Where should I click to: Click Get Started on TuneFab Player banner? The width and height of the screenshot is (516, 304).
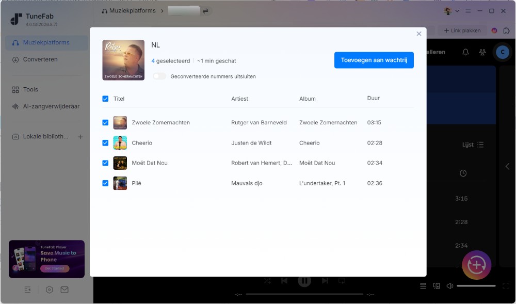tap(55, 268)
